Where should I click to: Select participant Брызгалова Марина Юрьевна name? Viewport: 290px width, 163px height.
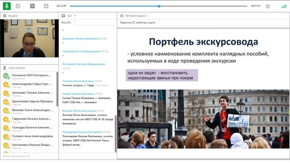(x=32, y=101)
